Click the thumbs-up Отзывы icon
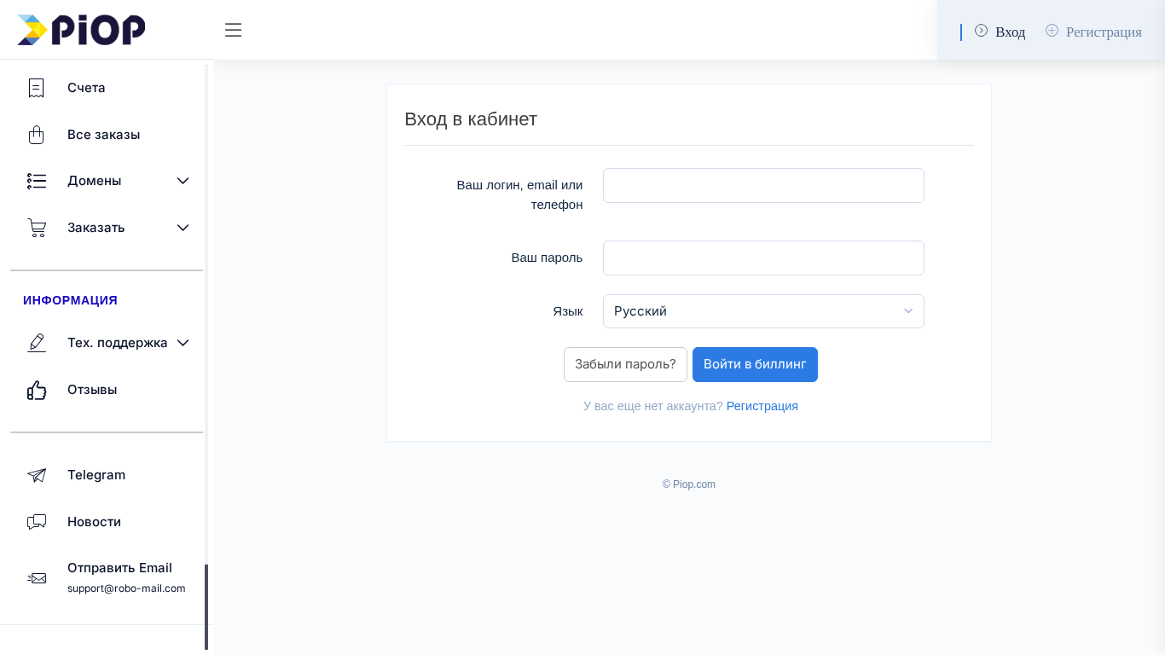 [37, 390]
